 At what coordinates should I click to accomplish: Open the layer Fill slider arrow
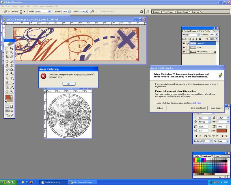pos(217,39)
